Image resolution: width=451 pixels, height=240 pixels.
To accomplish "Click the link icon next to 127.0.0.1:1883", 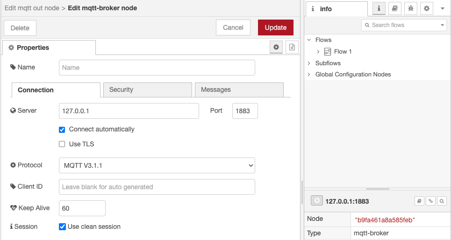I will (x=430, y=201).
